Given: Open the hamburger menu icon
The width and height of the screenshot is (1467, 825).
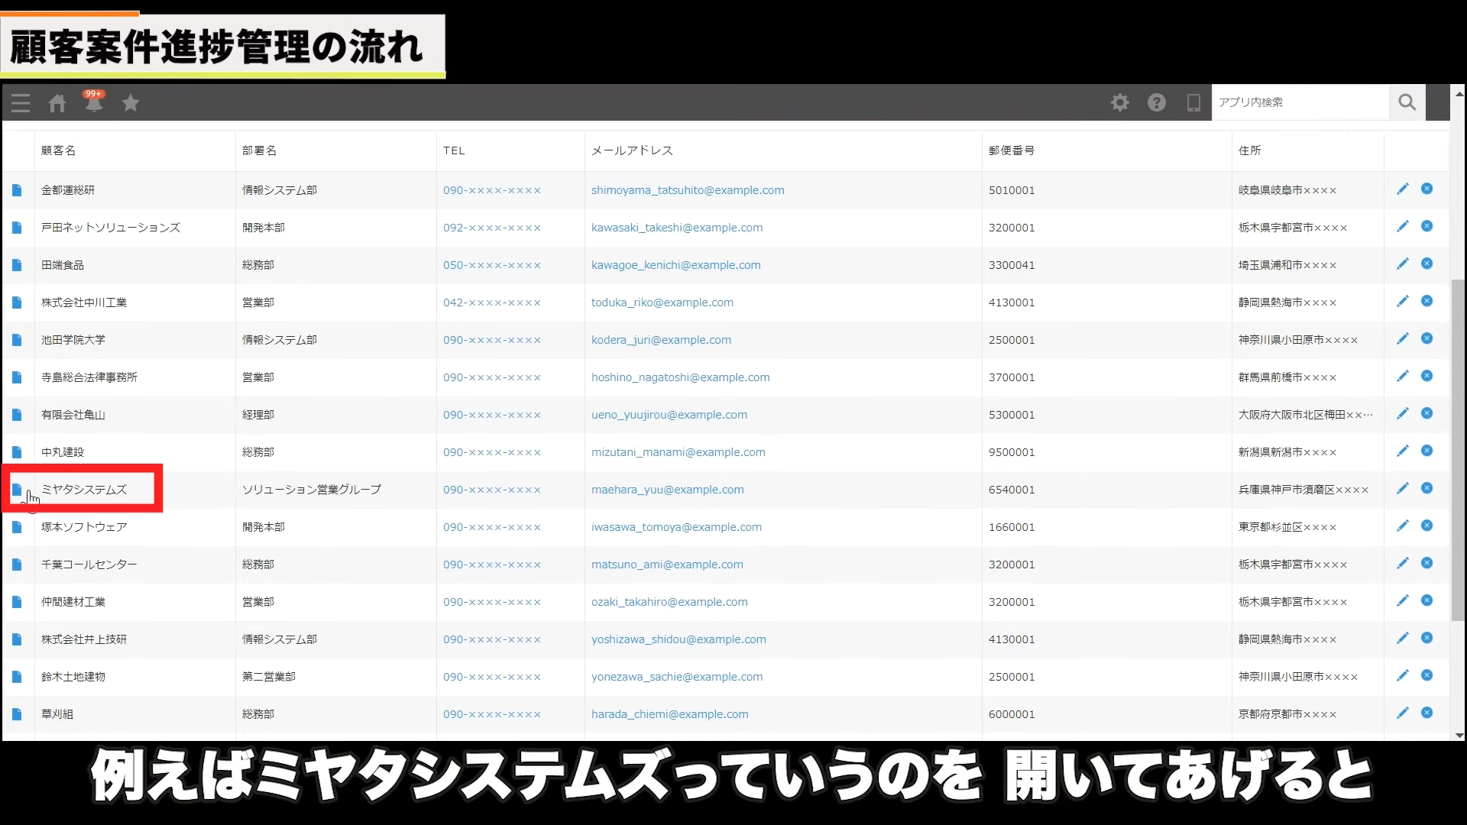Looking at the screenshot, I should (21, 103).
